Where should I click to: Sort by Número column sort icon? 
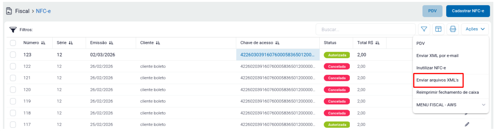[x=43, y=43]
